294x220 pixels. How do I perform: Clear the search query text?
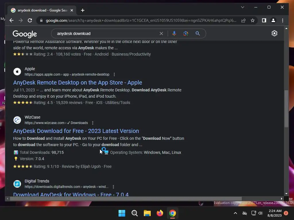click(x=161, y=34)
